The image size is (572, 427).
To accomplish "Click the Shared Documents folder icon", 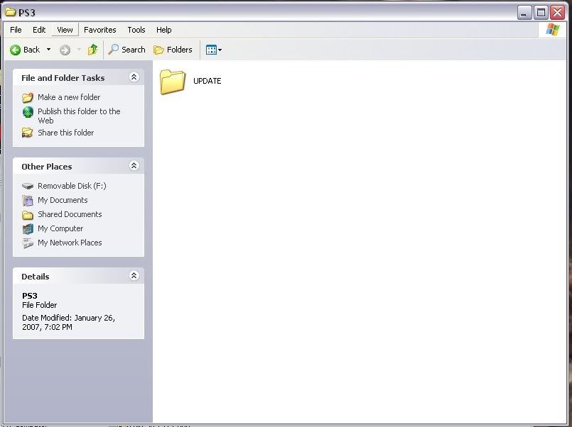I will tap(28, 215).
